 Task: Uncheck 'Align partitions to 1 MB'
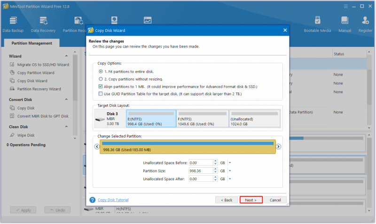[x=101, y=86]
